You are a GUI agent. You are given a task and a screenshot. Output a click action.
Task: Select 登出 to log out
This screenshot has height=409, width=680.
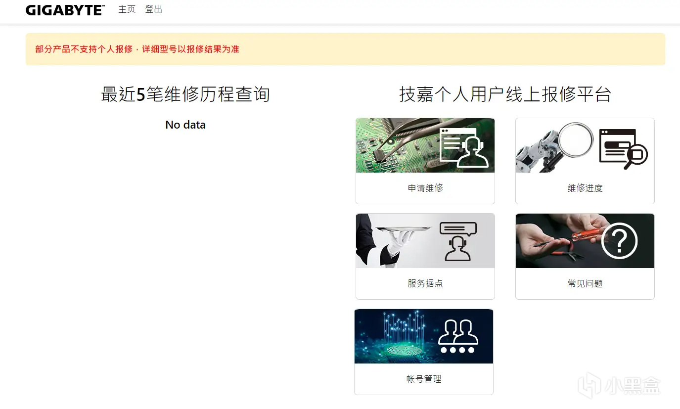(154, 9)
